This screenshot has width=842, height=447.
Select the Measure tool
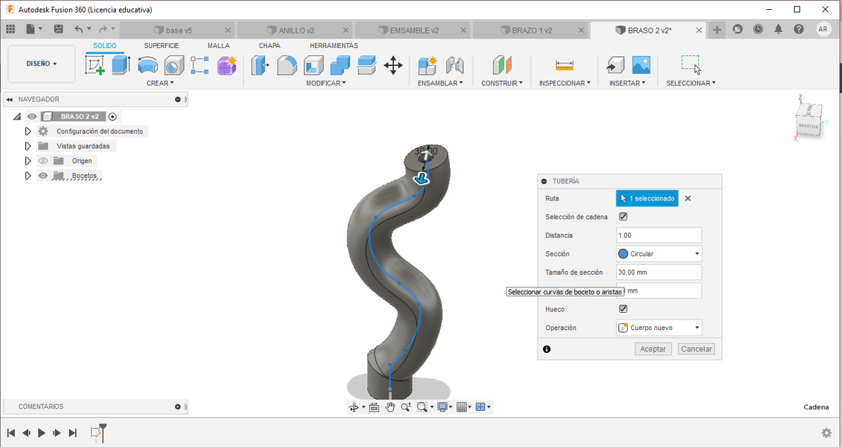[x=564, y=65]
